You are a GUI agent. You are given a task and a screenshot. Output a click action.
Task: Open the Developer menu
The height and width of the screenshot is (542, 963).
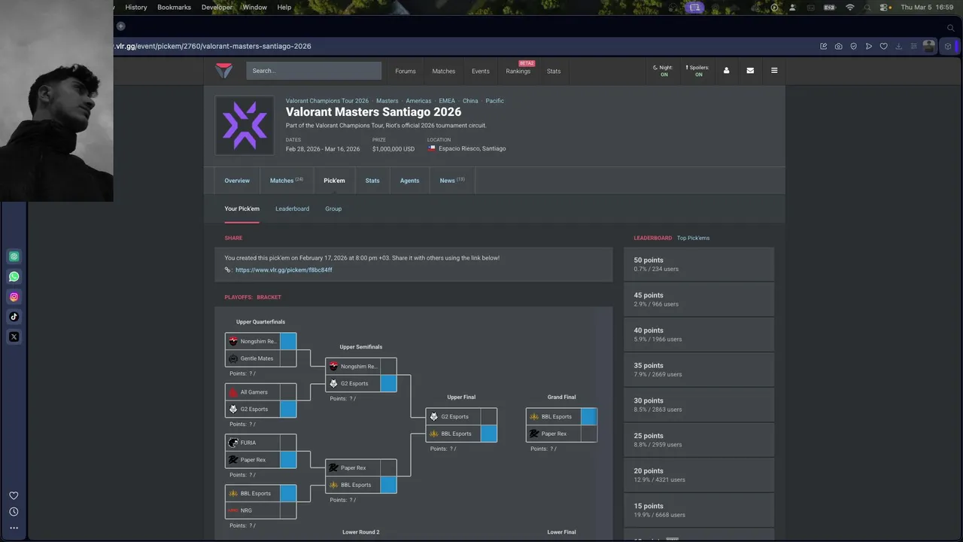pos(217,8)
